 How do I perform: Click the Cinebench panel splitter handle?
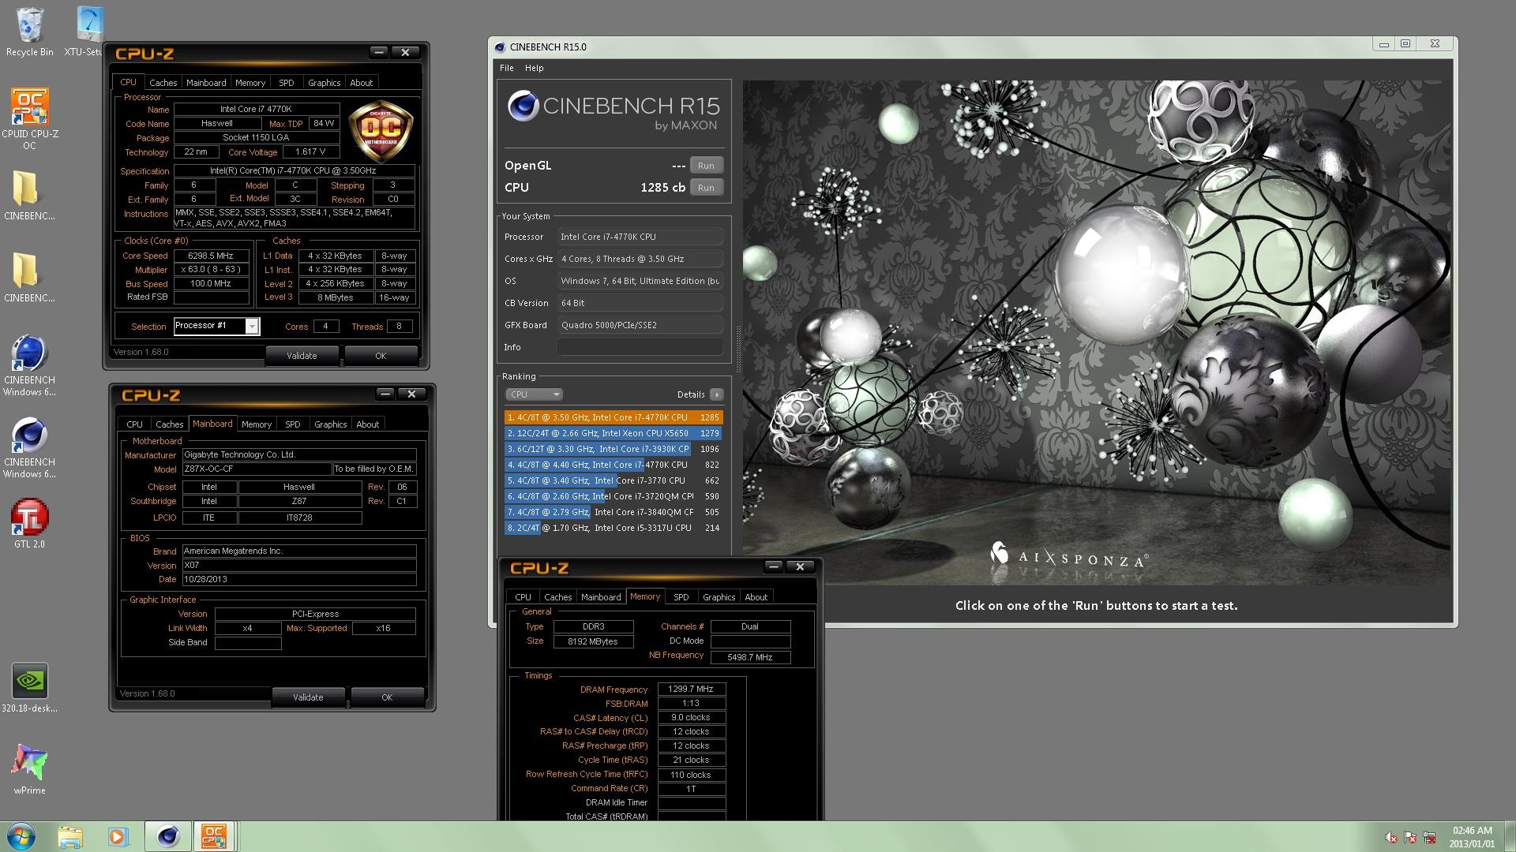[x=738, y=347]
